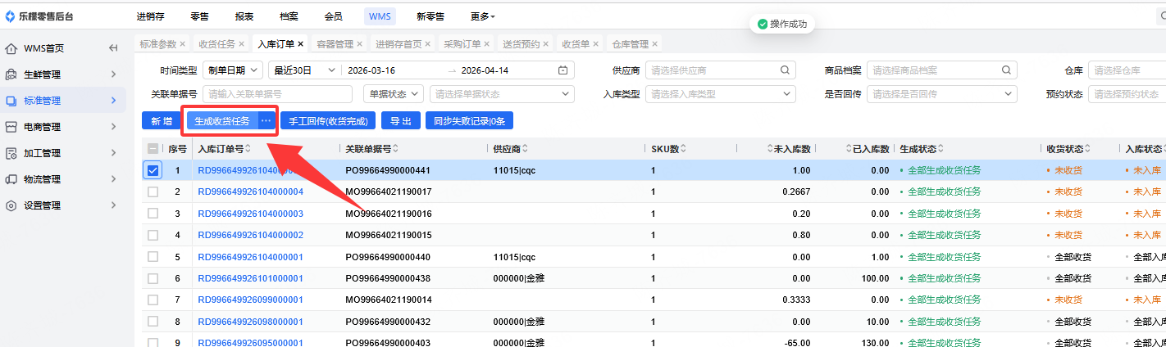Open the date range calendar icon
The width and height of the screenshot is (1166, 347).
click(x=563, y=70)
